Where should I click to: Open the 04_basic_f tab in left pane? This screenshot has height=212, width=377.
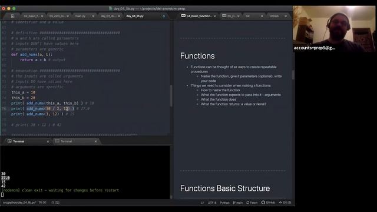(31, 16)
